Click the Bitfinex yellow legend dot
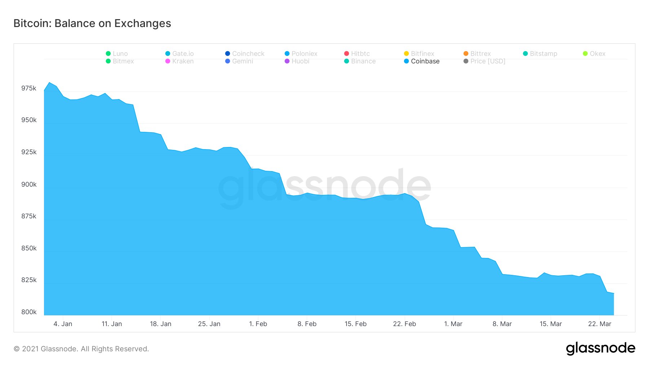The width and height of the screenshot is (649, 365). 406,54
